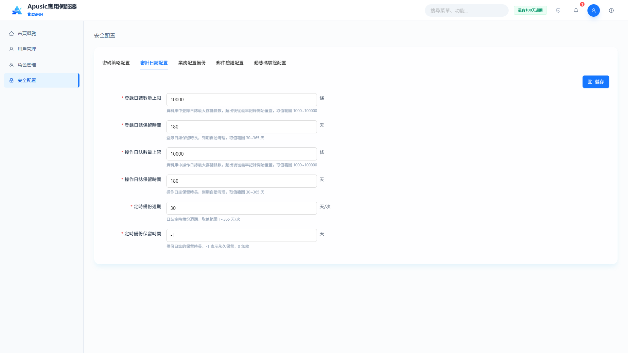Click the 登錄日誌保留時間 input field

point(242,127)
